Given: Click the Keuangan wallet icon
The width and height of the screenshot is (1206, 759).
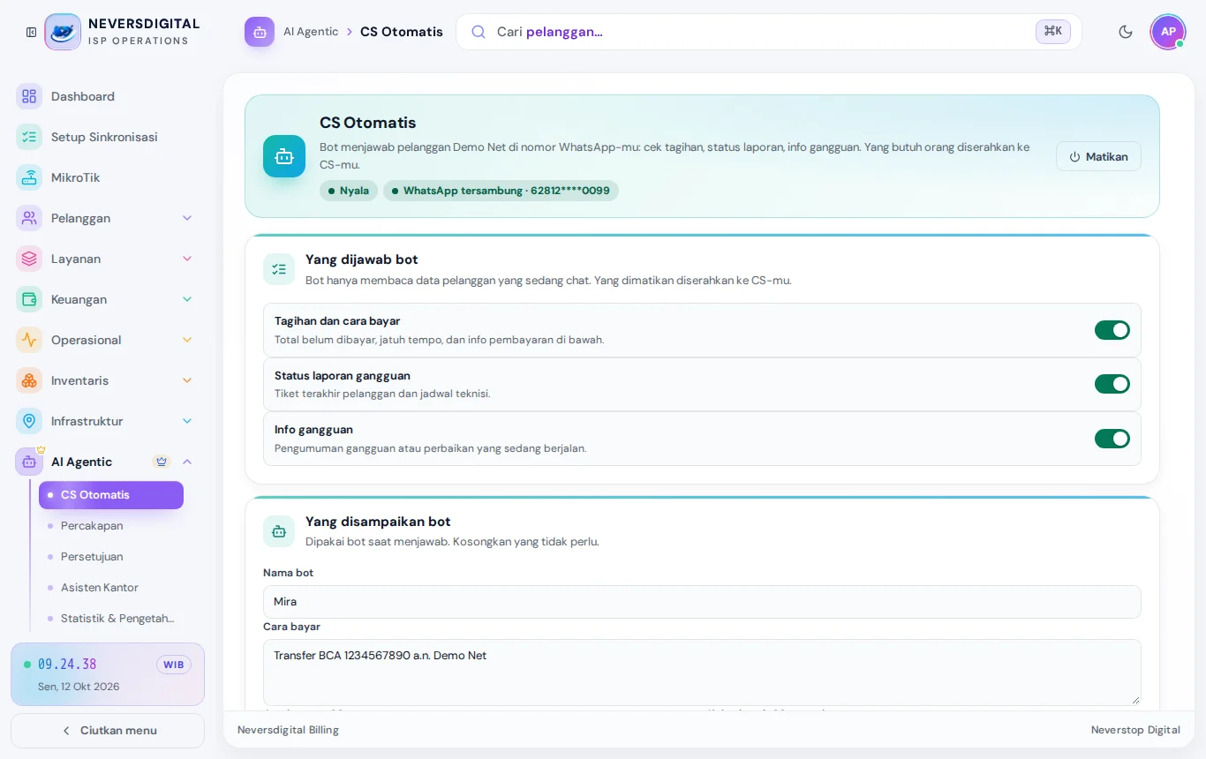Looking at the screenshot, I should [x=29, y=299].
